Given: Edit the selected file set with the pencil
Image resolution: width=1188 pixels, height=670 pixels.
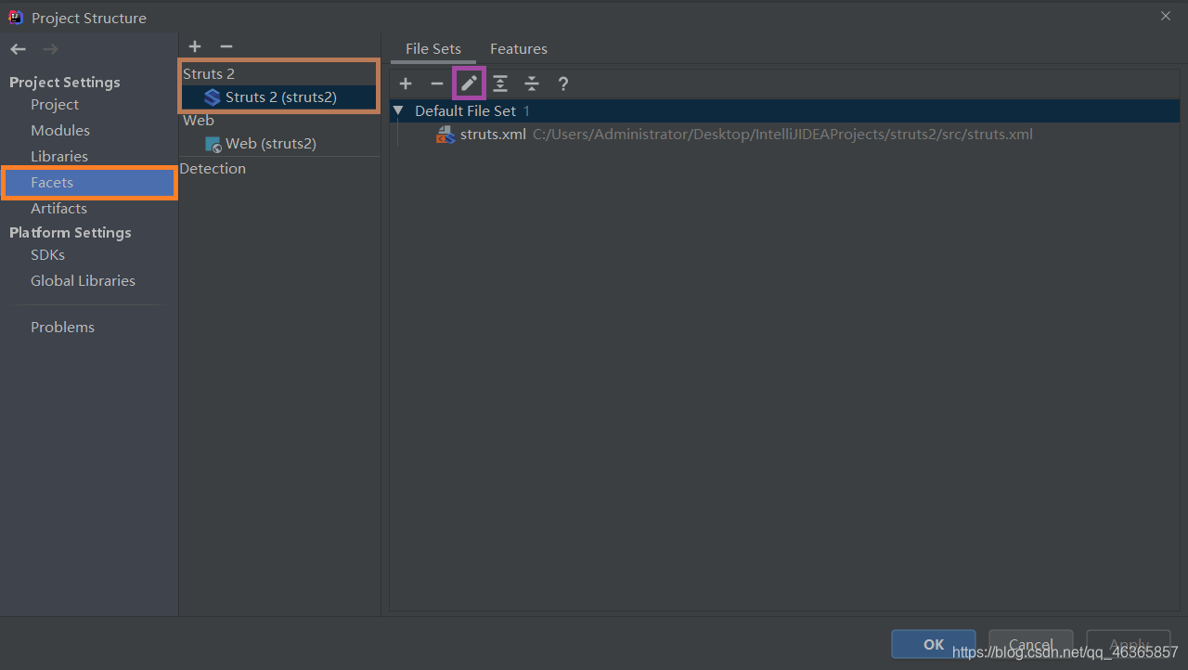Looking at the screenshot, I should coord(469,84).
